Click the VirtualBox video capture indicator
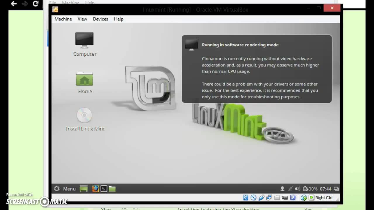Image resolution: width=374 pixels, height=210 pixels. [x=285, y=198]
